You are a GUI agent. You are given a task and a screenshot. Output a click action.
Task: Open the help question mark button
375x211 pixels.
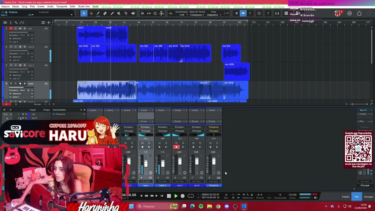pos(268,13)
